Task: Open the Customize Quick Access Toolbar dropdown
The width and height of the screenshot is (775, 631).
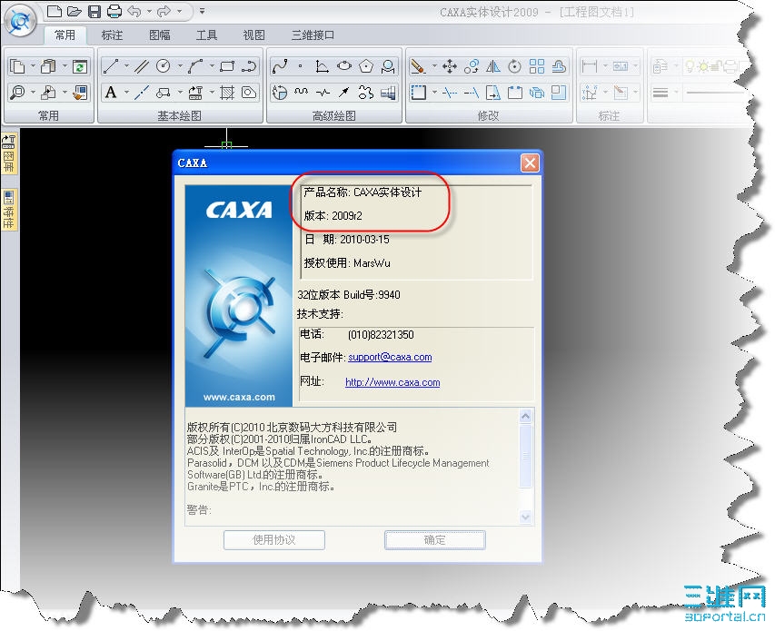Action: point(202,11)
